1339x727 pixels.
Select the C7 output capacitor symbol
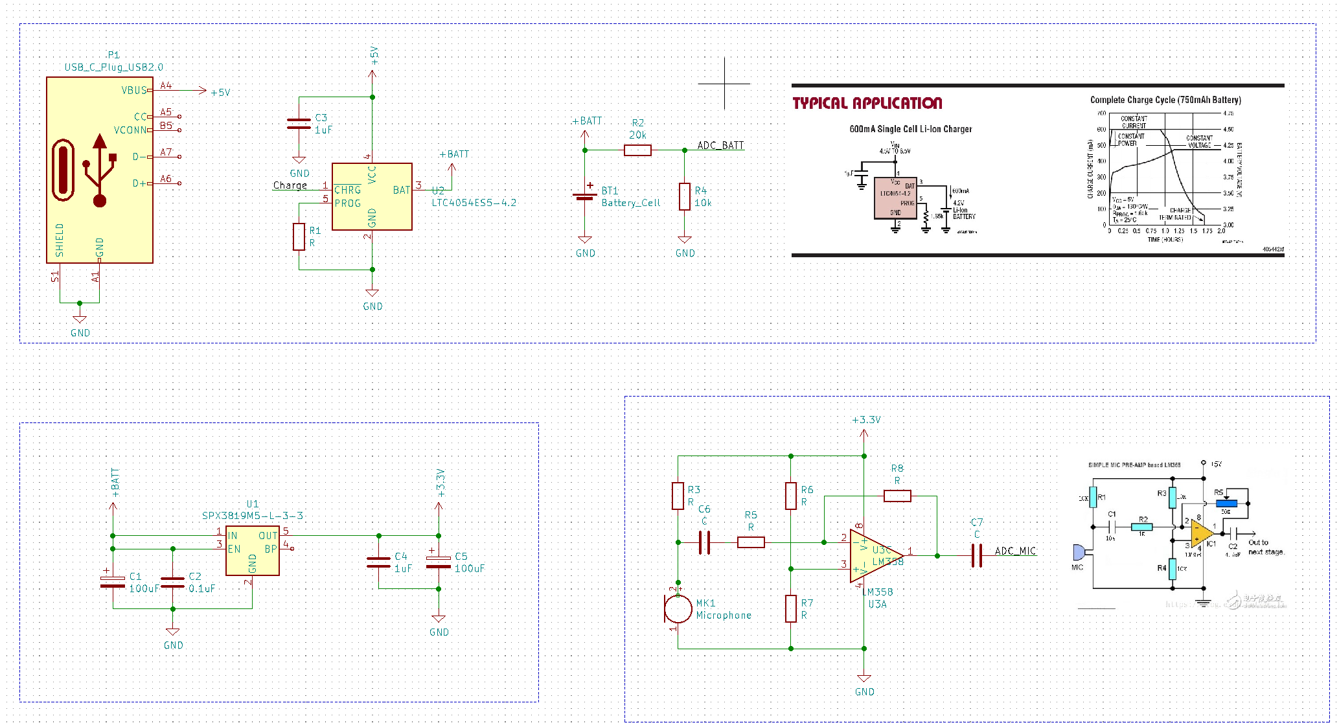pyautogui.click(x=977, y=555)
